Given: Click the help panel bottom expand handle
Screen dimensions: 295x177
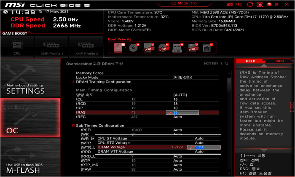Looking at the screenshot, I should (264, 150).
